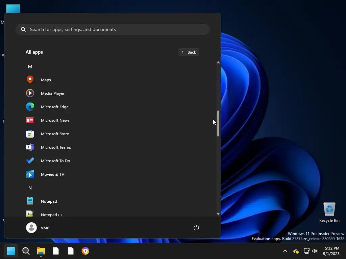Click the "Microsoft News" label
The image size is (346, 259).
pyautogui.click(x=55, y=120)
